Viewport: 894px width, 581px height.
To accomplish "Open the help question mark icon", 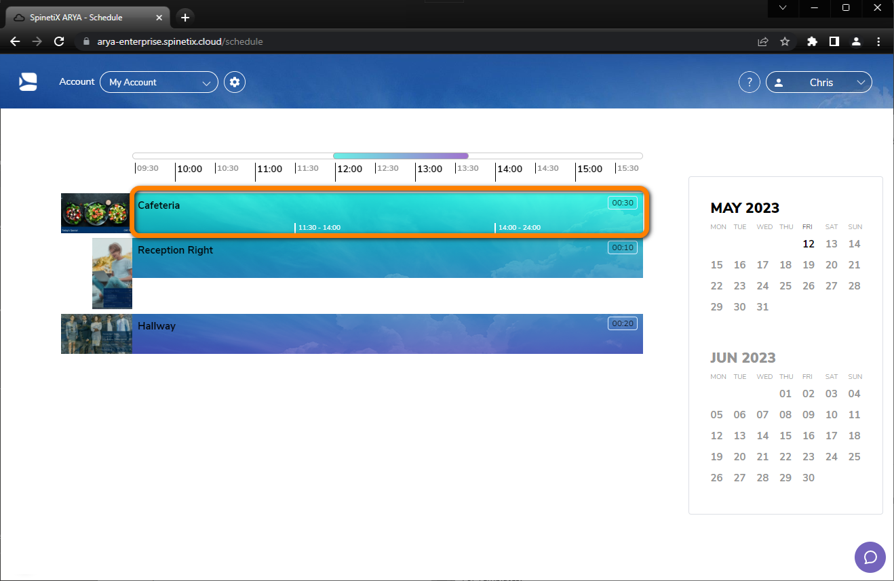I will (x=749, y=81).
